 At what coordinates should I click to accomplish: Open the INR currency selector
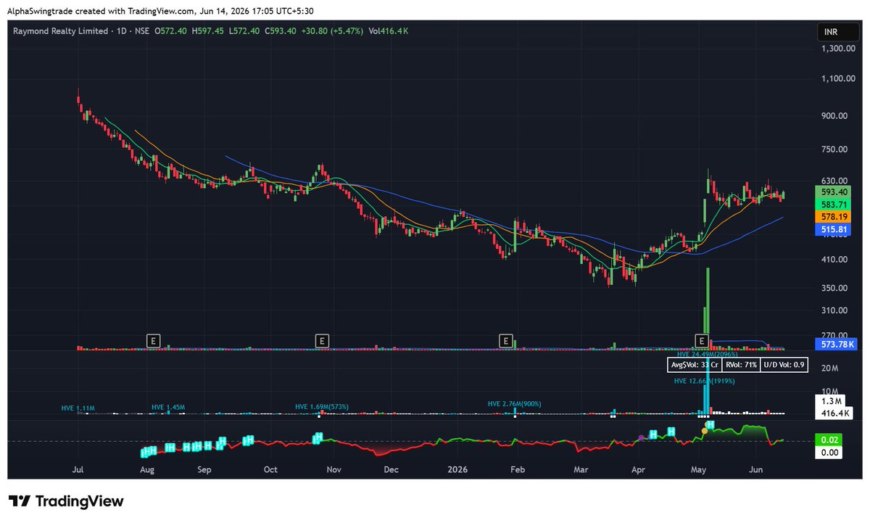[838, 32]
